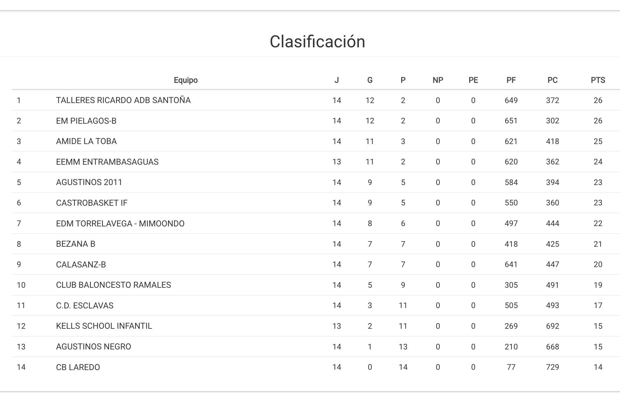
Task: Select KELLS SCHOOL INFANTIL row
Action: click(x=104, y=326)
